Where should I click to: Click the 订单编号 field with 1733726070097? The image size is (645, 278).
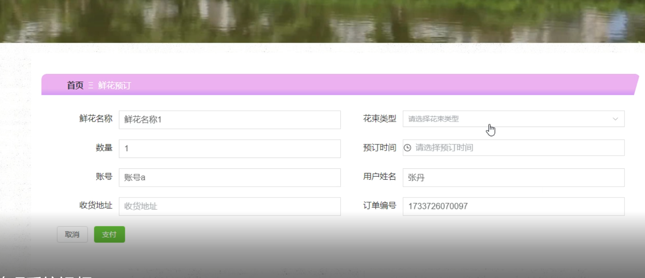pyautogui.click(x=513, y=206)
